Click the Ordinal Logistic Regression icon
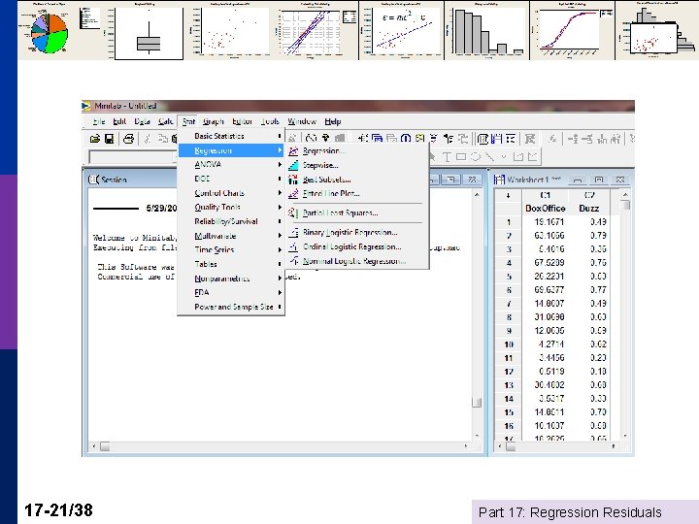 (x=293, y=246)
